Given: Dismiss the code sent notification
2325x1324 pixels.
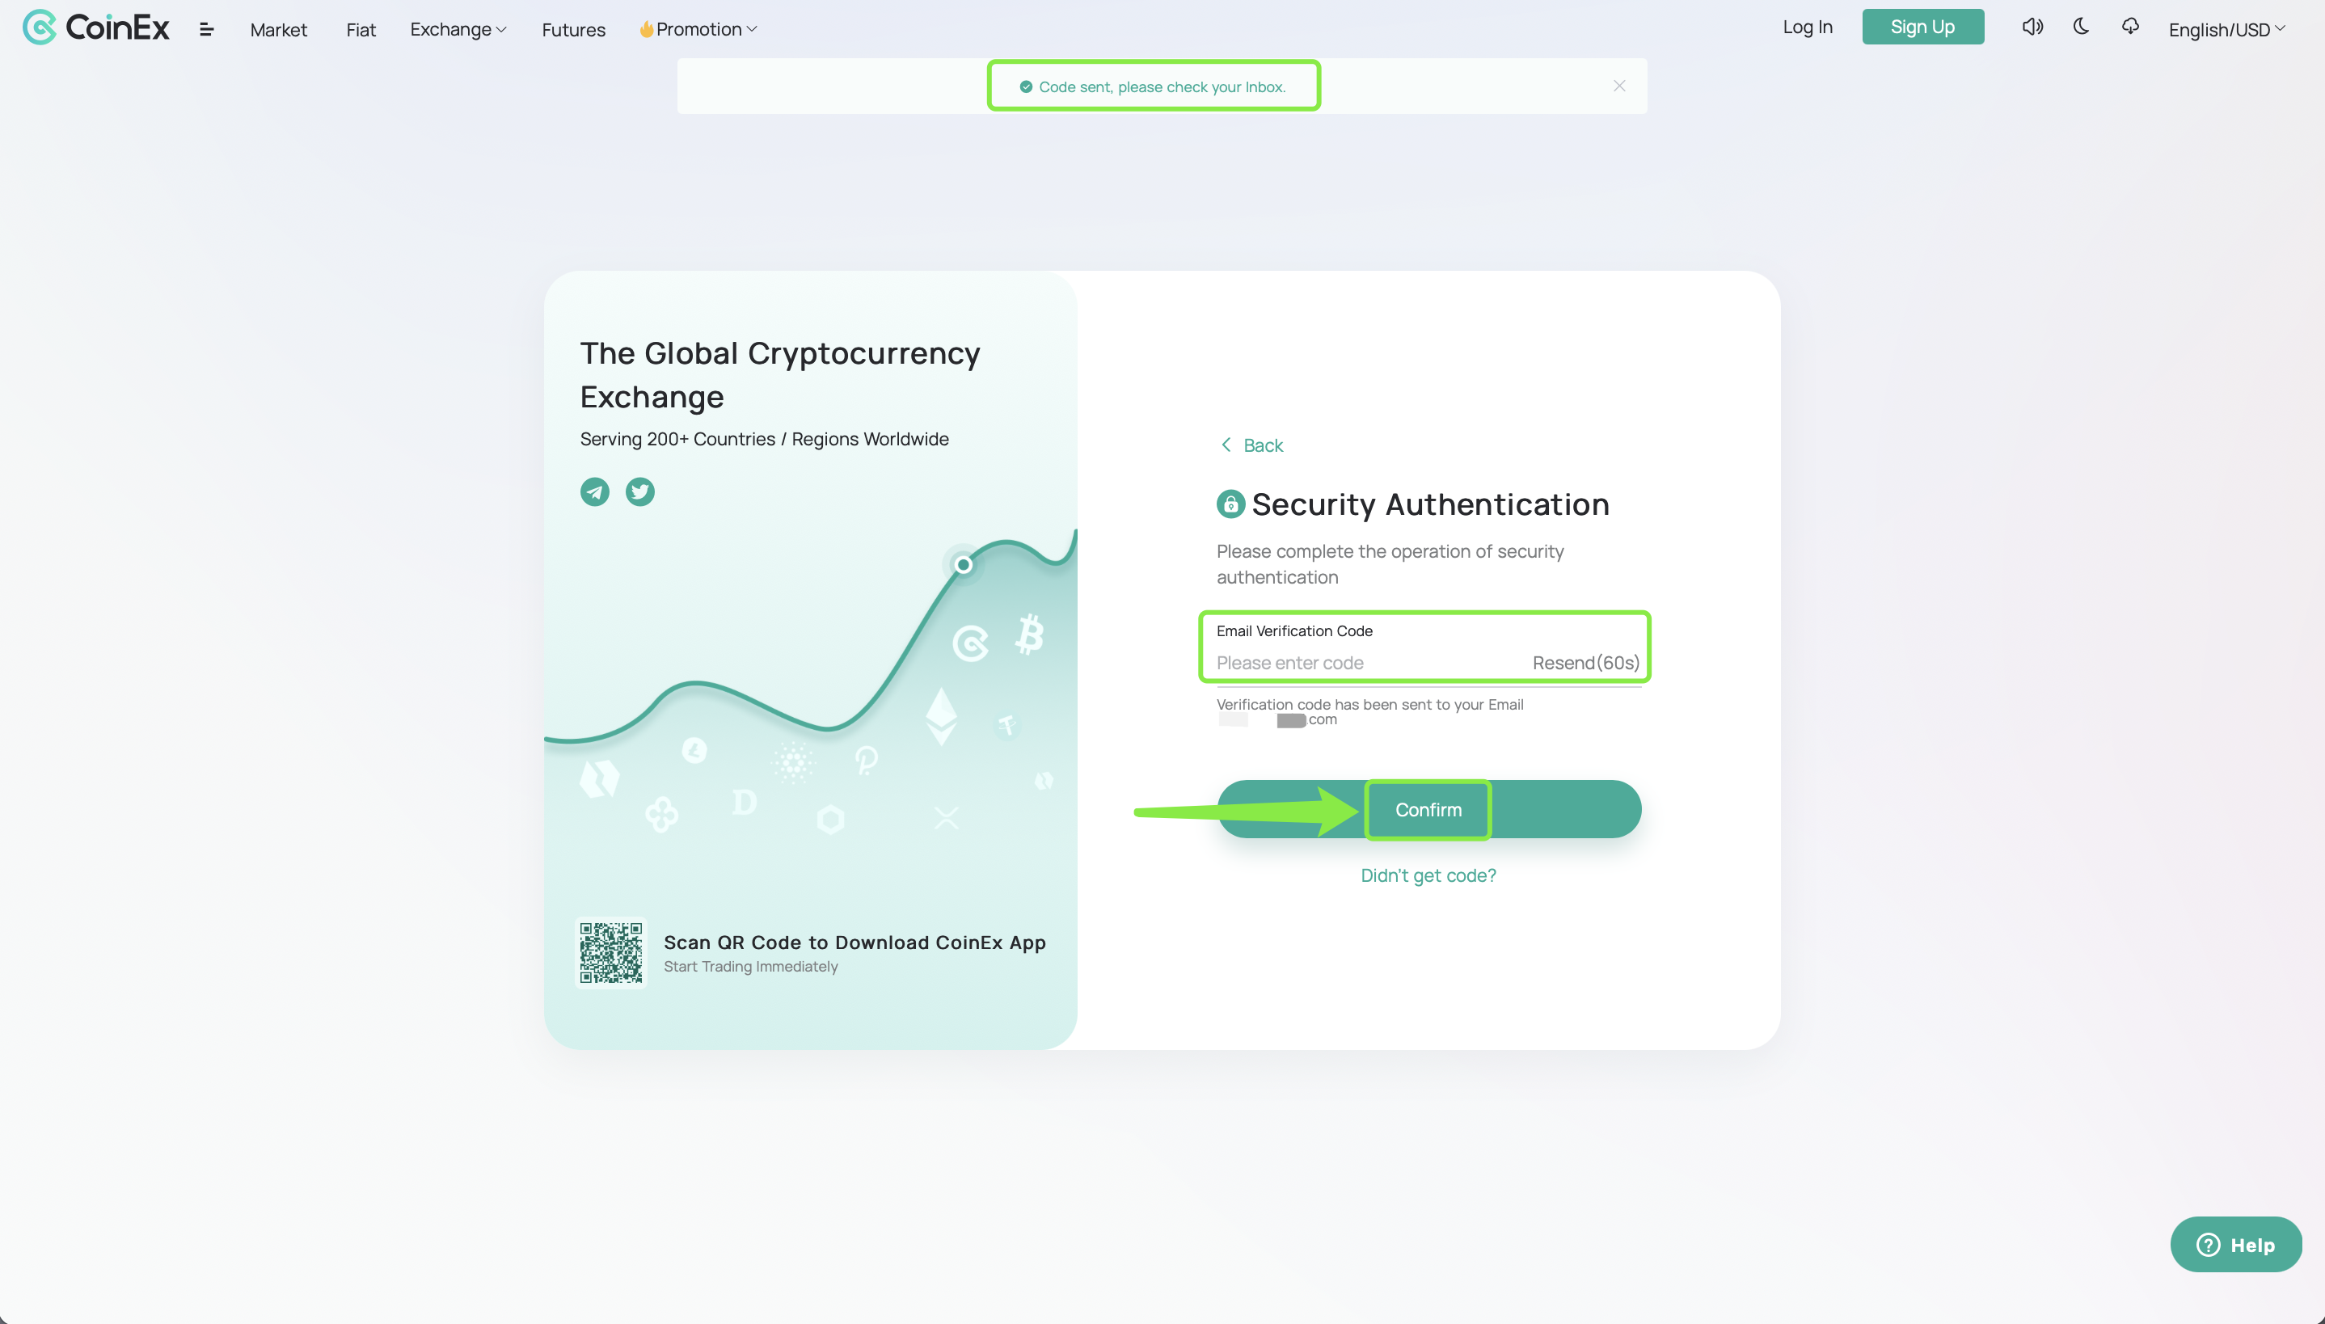Looking at the screenshot, I should [1619, 85].
